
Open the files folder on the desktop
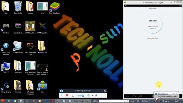[6, 7]
